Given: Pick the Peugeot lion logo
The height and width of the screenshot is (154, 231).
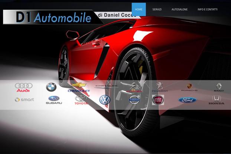Looking at the screenshot, I should [160, 87].
